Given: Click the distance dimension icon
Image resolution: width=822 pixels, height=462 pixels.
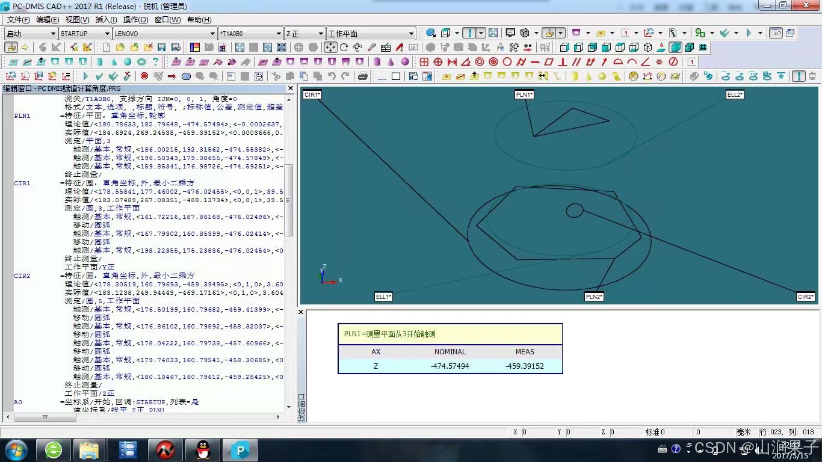Looking at the screenshot, I should [452, 61].
